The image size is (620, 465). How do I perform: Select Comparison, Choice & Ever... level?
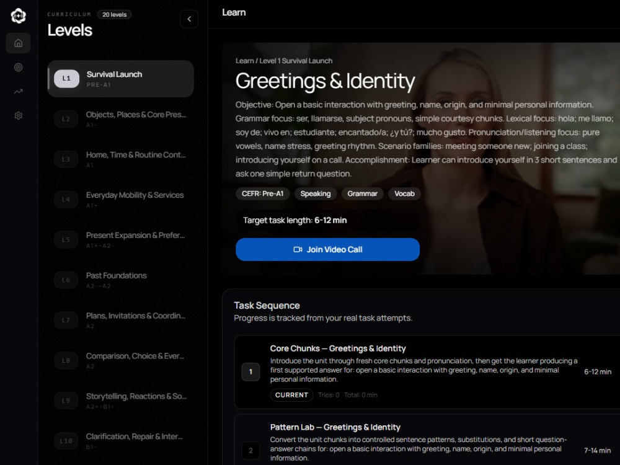121,361
